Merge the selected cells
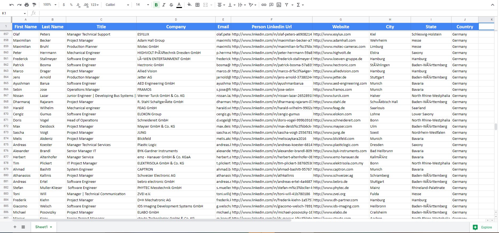Viewport: 499px width, 233px height. (205, 5)
